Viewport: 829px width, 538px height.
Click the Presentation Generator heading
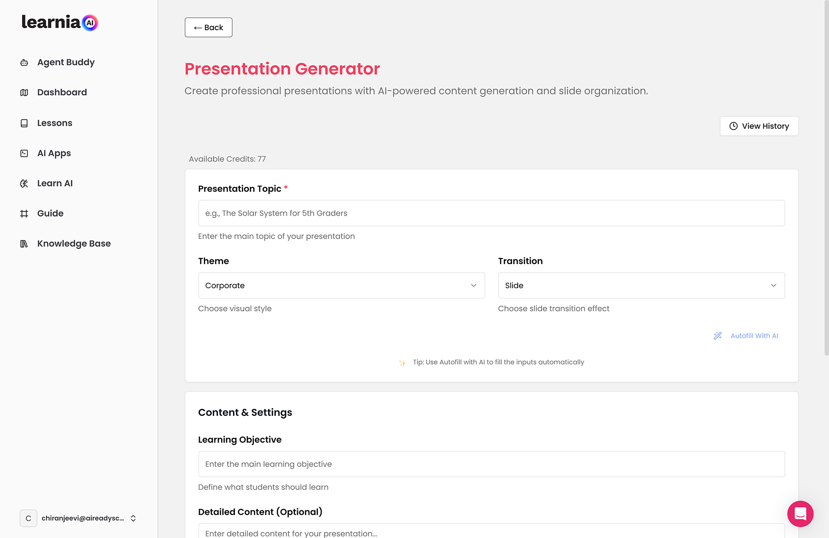tap(282, 69)
